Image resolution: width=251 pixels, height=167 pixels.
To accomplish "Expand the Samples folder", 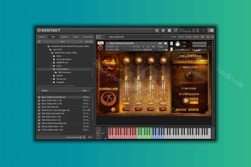I will (51, 82).
